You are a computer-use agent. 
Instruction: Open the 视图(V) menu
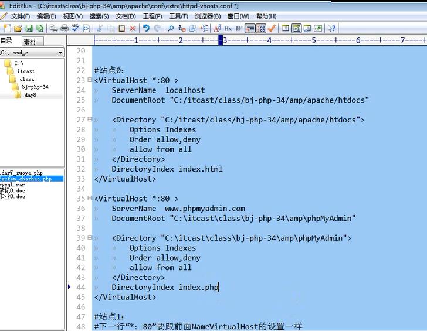73,16
